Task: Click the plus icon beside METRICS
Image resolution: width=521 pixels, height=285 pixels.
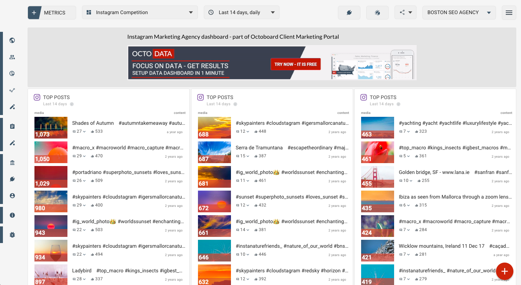Action: click(x=34, y=13)
